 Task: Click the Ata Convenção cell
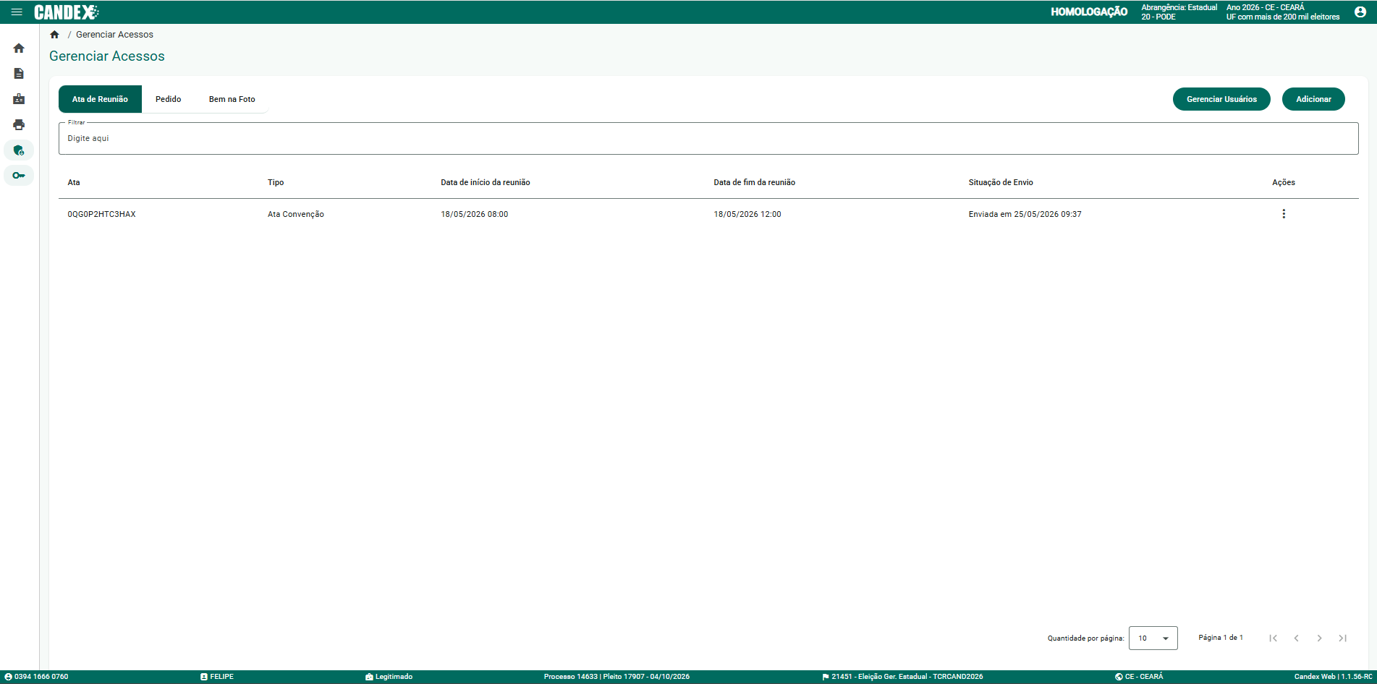[296, 214]
